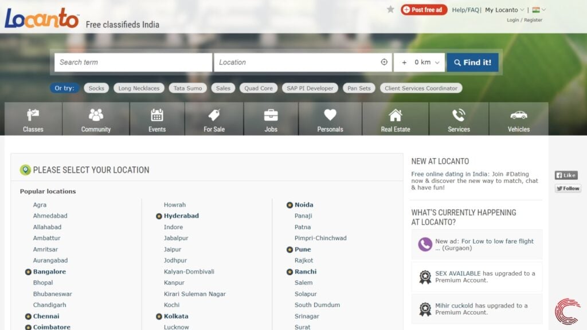Click the plus icon beside the km distance
The height and width of the screenshot is (330, 587).
pyautogui.click(x=404, y=62)
